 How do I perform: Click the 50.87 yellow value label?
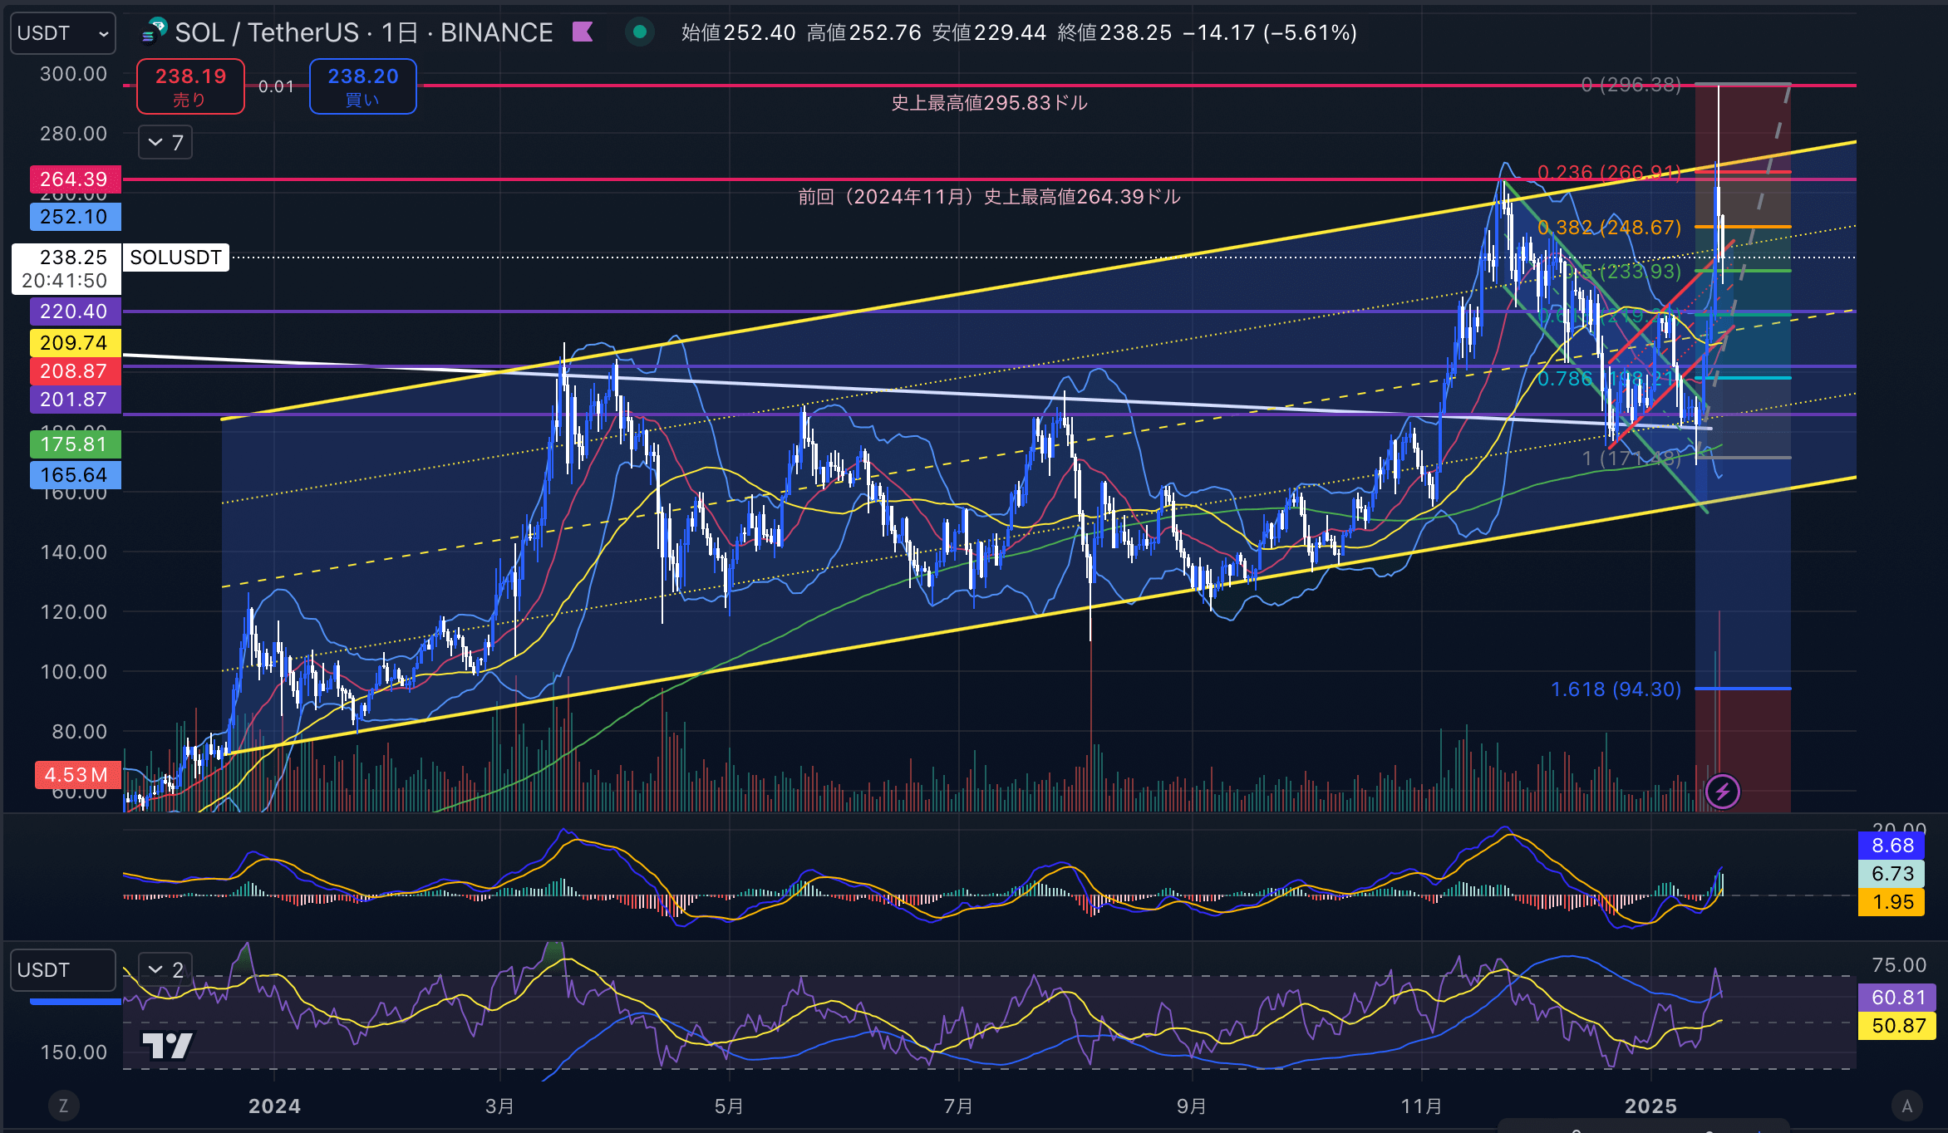[1897, 1026]
